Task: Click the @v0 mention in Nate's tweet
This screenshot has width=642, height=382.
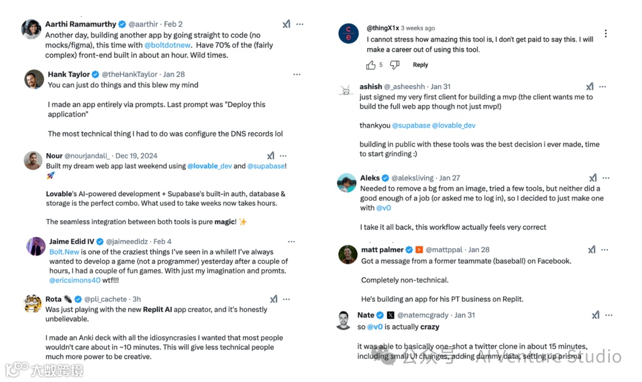Action: [x=374, y=327]
